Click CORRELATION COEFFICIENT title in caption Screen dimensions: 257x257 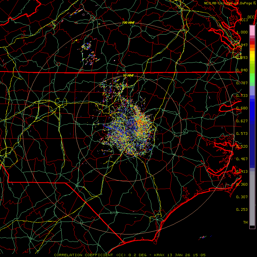tap(83, 255)
